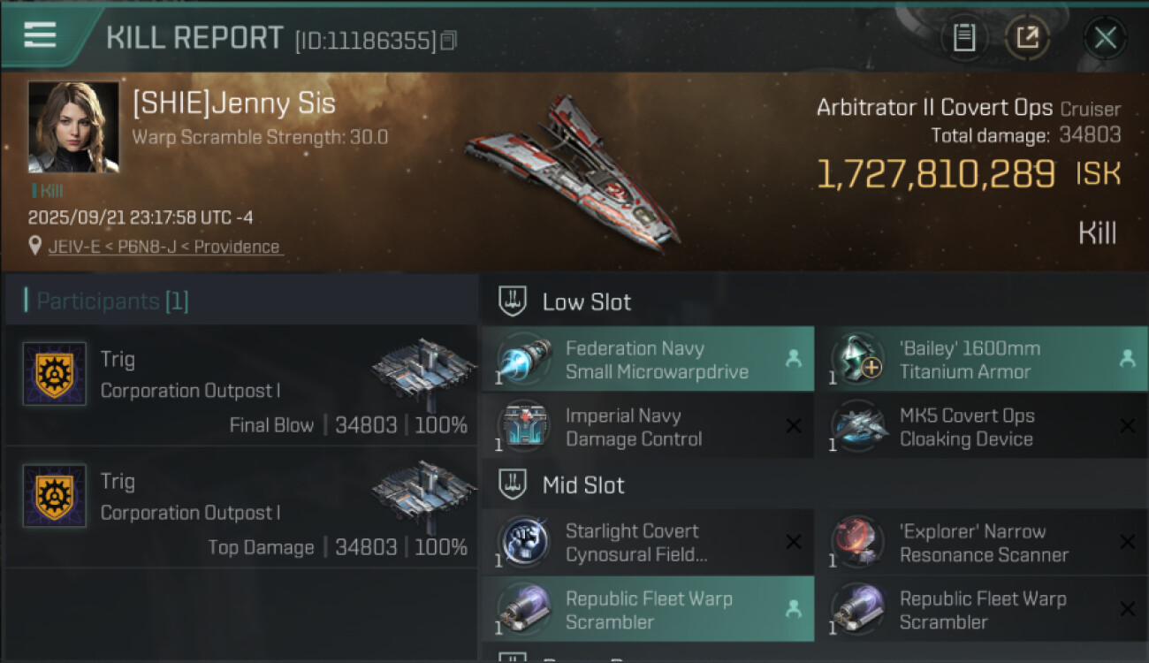The width and height of the screenshot is (1149, 663).
Task: Copy the kill report ID
Action: [x=449, y=41]
